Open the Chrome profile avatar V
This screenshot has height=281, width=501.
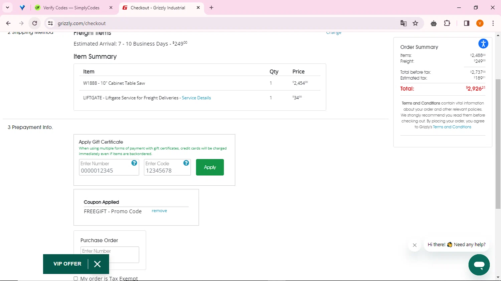(x=480, y=23)
